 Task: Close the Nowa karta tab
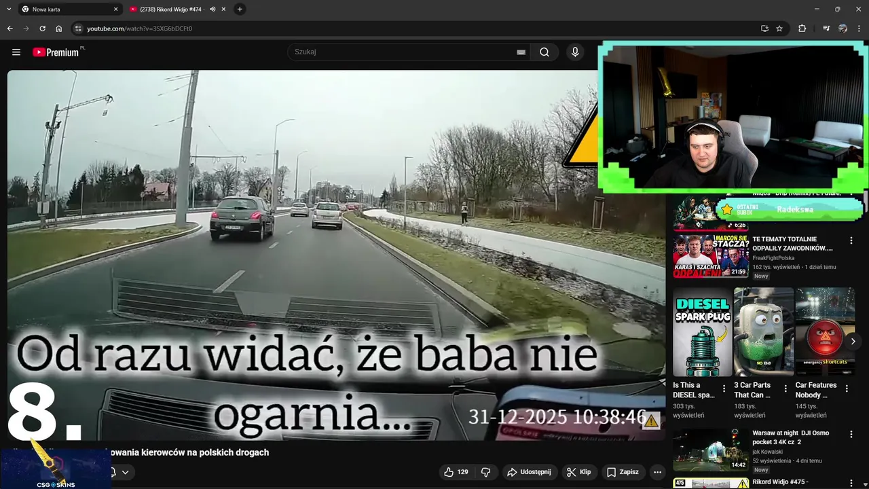pos(115,10)
